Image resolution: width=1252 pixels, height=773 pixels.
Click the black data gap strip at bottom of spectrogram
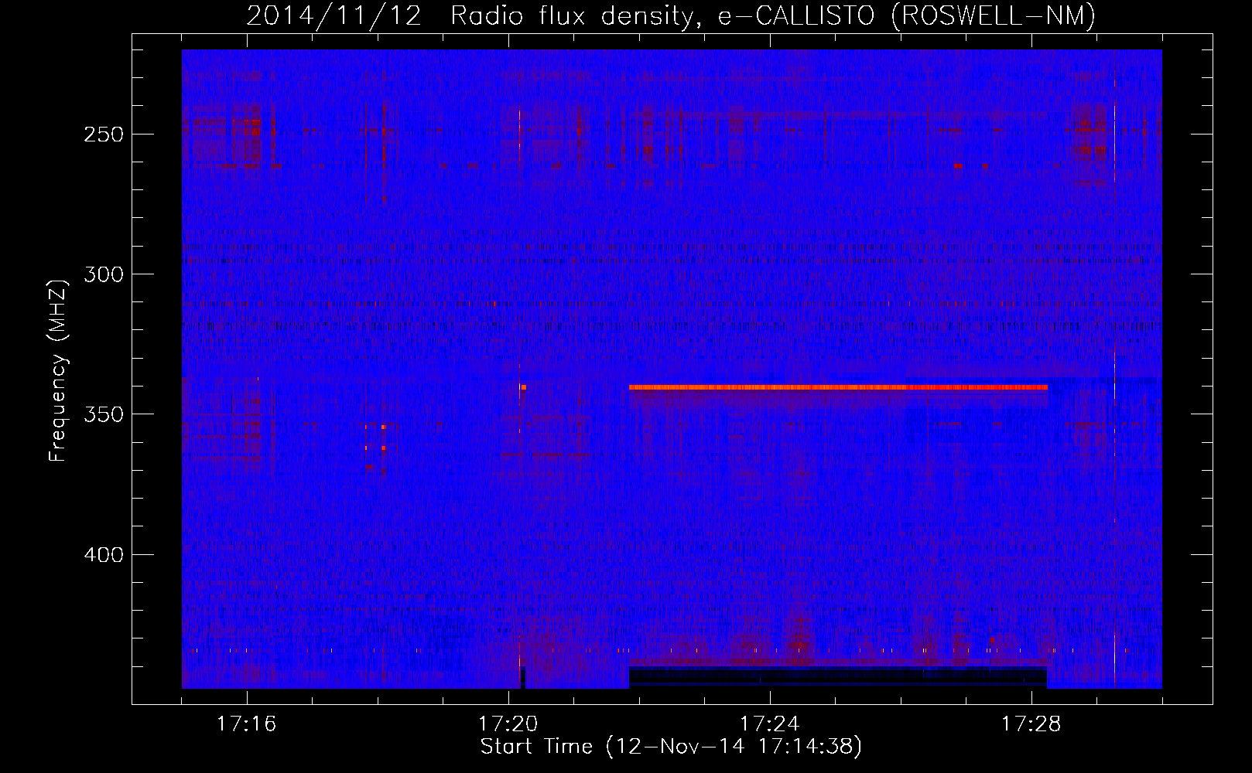[x=838, y=677]
